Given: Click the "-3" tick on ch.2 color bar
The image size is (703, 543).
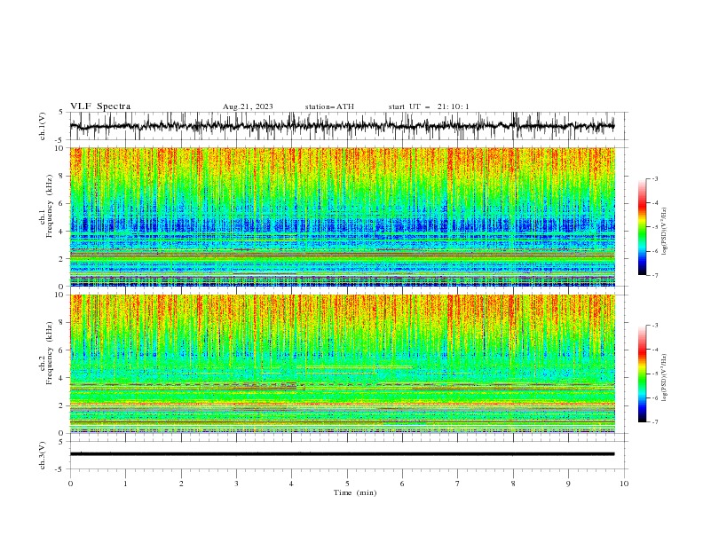Looking at the screenshot, I should click(x=655, y=326).
